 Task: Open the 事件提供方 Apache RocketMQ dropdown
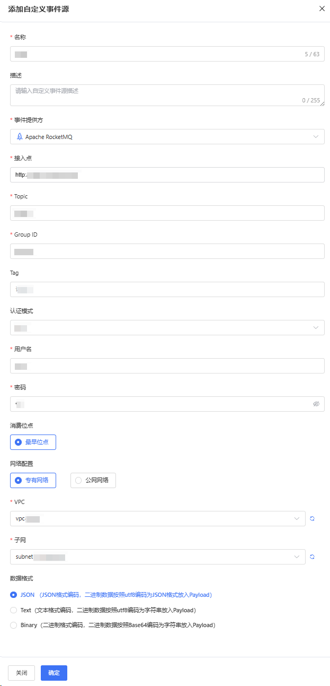coord(167,136)
